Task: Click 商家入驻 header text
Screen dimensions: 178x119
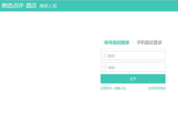Action: pyautogui.click(x=48, y=6)
